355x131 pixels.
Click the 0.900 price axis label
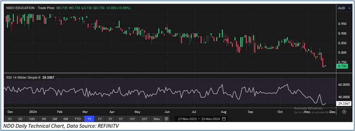click(342, 33)
